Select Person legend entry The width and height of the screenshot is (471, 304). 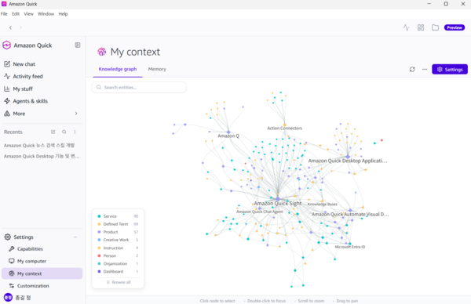118,255
